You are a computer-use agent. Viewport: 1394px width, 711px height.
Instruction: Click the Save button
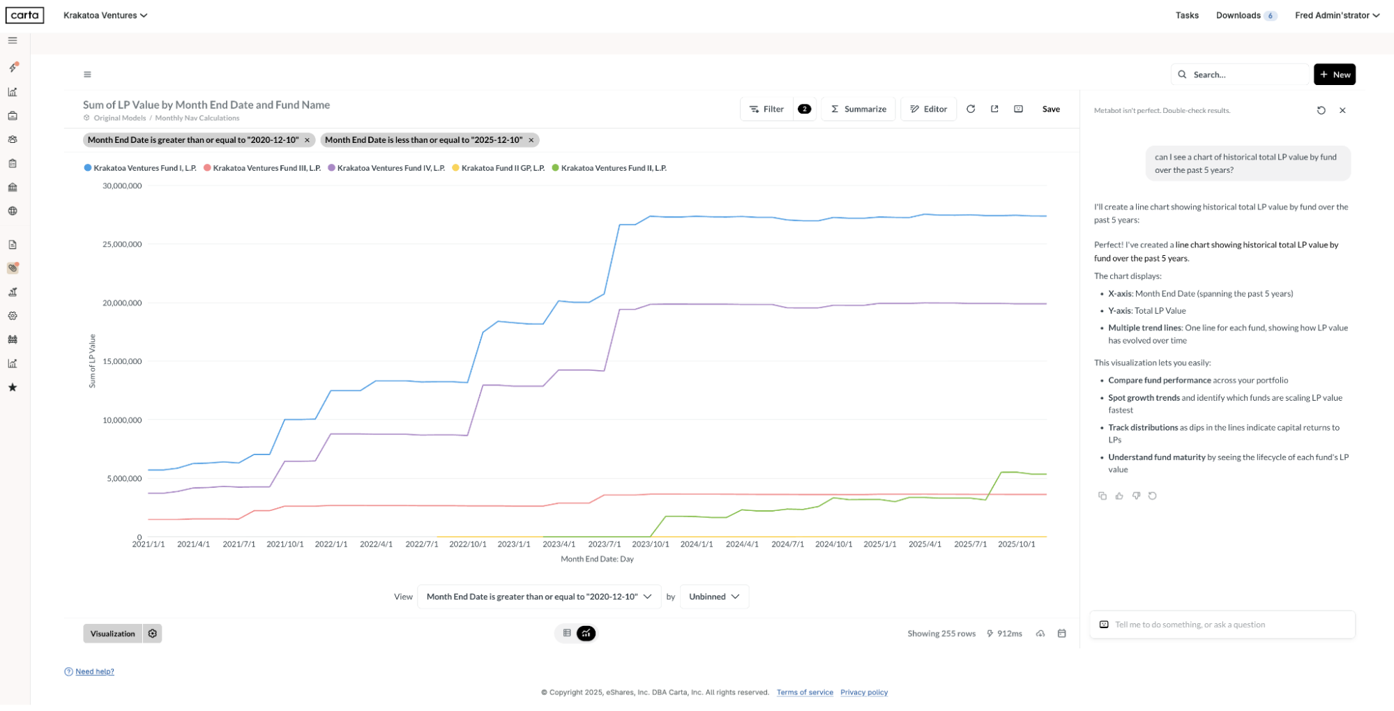tap(1051, 109)
